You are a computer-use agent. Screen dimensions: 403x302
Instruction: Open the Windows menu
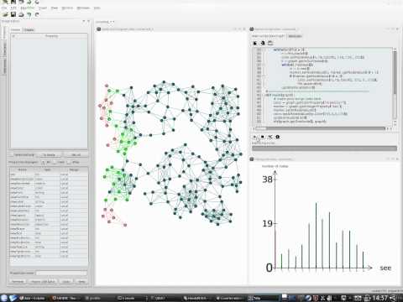pos(83,8)
